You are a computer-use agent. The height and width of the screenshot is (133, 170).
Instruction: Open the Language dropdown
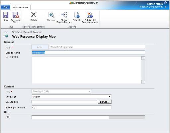click(71, 96)
